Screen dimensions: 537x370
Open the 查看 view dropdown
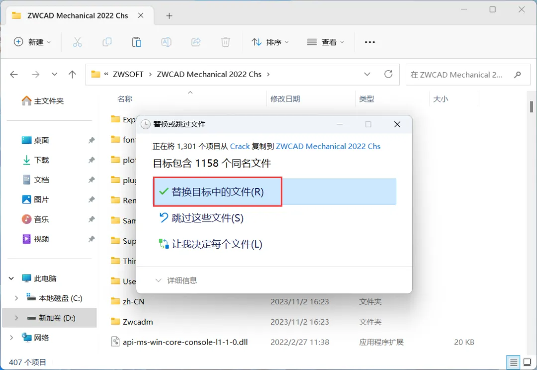[x=325, y=42]
